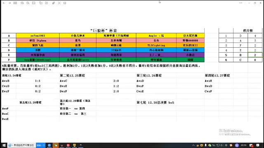Click the zoom out magnifier icon
The width and height of the screenshot is (264, 148).
tap(28, 3)
